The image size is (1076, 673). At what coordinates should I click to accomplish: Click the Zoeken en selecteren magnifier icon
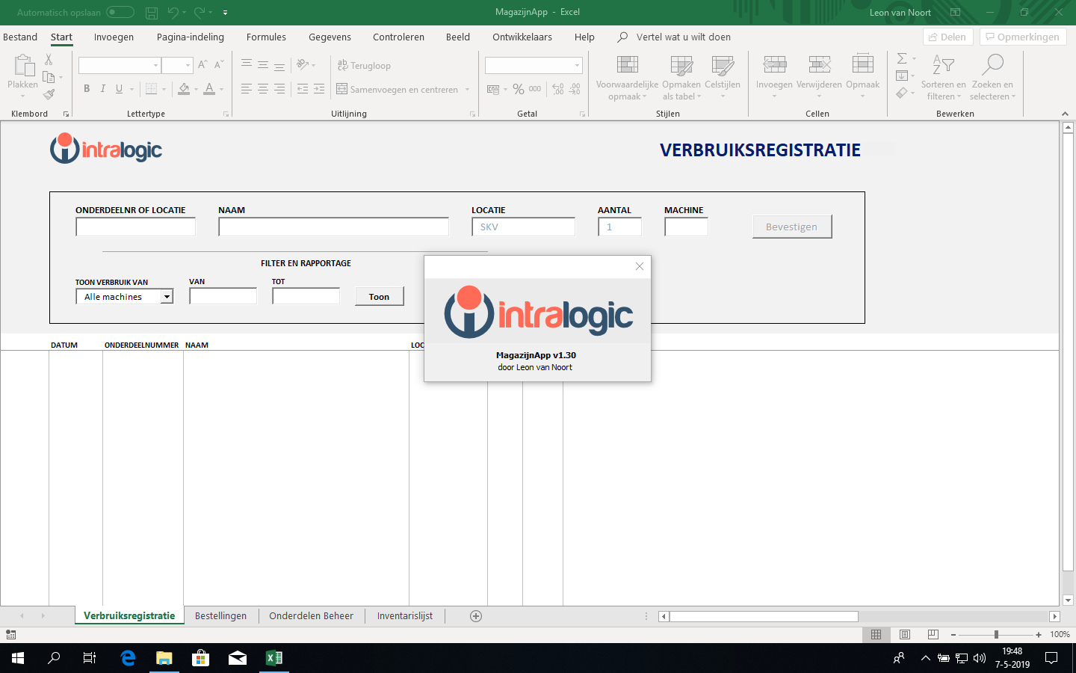[x=992, y=66]
